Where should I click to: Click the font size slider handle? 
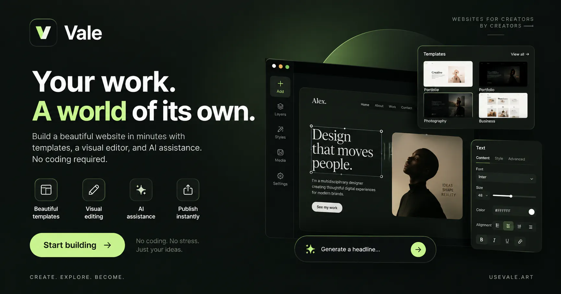tap(511, 196)
